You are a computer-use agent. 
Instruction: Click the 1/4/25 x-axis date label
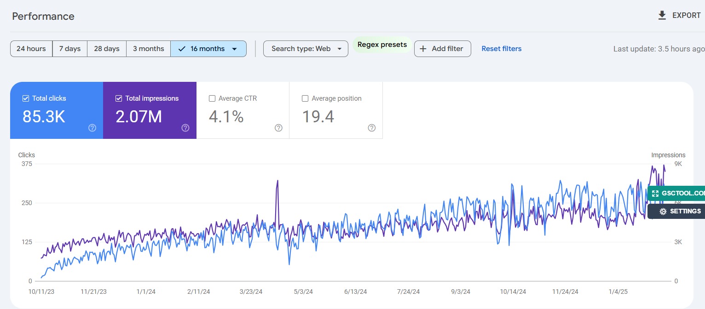click(x=618, y=292)
